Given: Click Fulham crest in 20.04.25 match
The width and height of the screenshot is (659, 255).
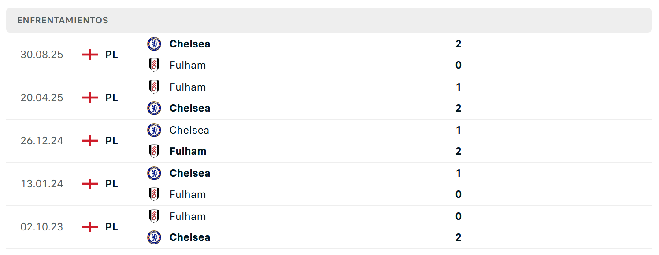Looking at the screenshot, I should click(x=154, y=87).
